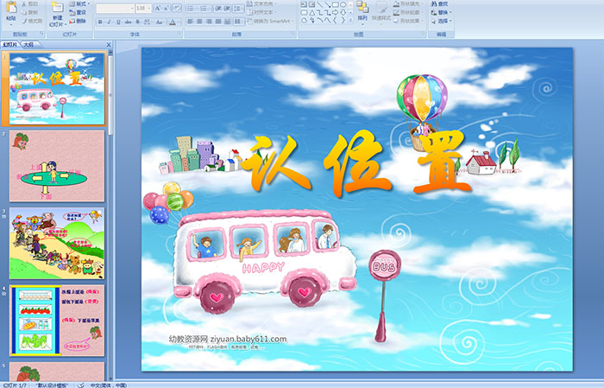
Task: Select the Down Arrow block shape
Action: click(343, 13)
